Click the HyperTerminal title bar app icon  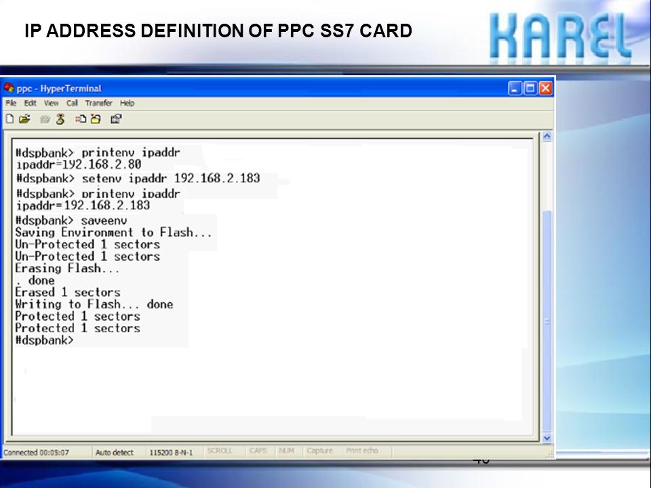coord(9,87)
